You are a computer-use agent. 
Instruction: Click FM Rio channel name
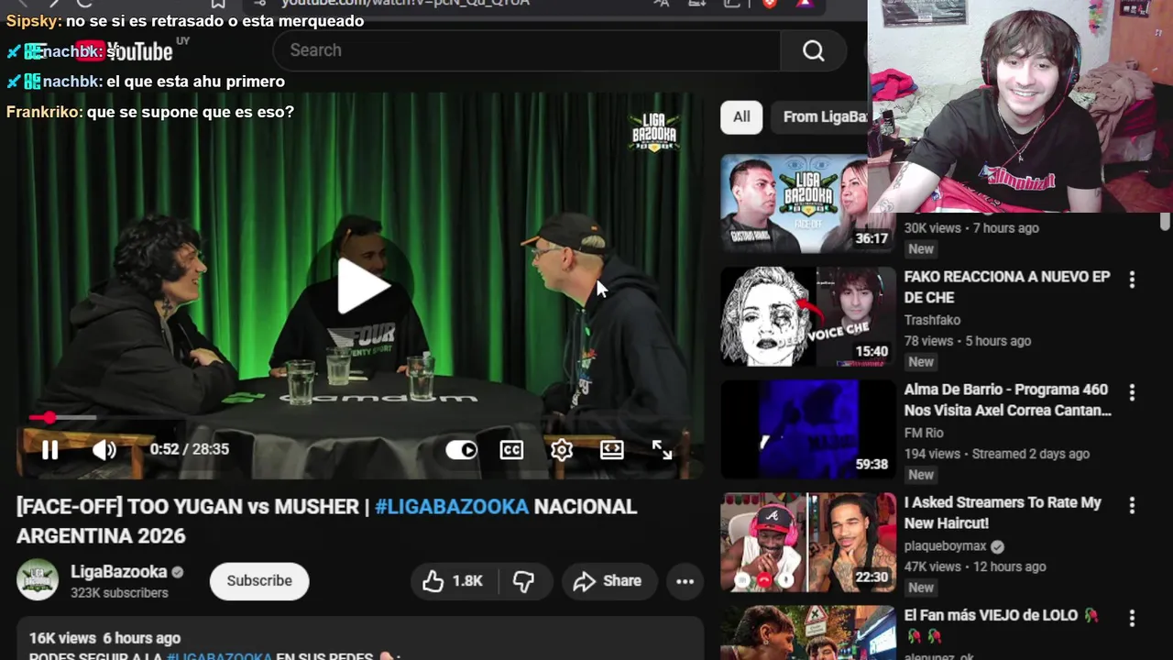[x=924, y=433]
